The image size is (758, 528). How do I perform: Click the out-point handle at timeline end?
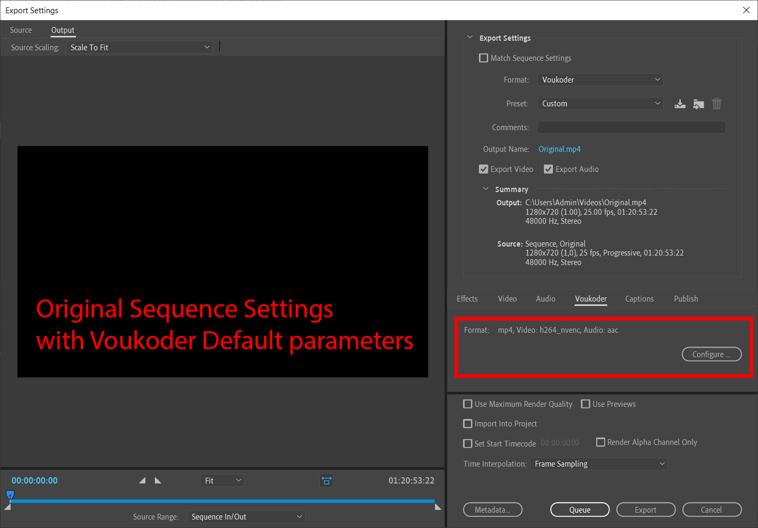coord(438,507)
